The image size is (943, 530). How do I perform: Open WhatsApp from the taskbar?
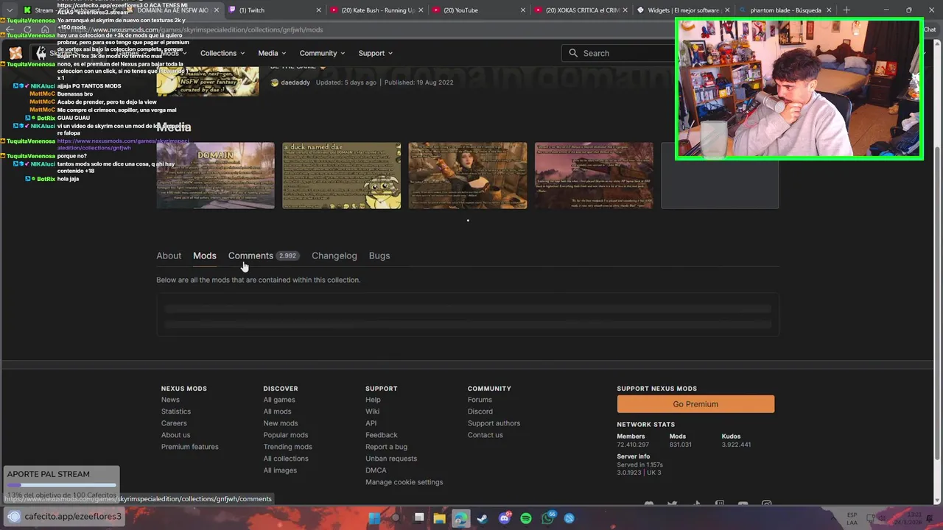pyautogui.click(x=548, y=518)
